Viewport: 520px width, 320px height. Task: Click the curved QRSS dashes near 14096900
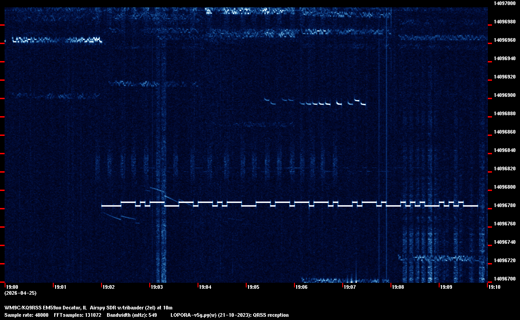315,101
